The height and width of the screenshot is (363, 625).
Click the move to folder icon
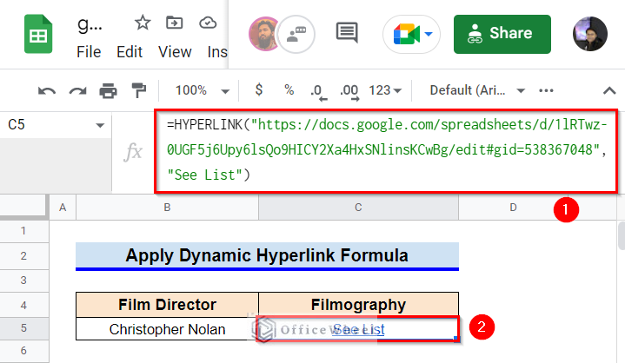pos(175,23)
